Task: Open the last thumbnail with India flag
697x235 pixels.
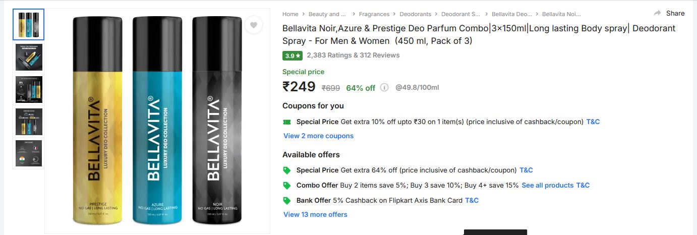Action: [x=29, y=154]
